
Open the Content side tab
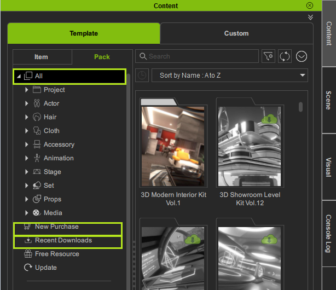point(329,33)
